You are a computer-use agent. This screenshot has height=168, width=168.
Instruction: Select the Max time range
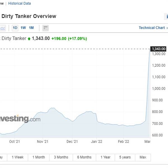pos(143,157)
